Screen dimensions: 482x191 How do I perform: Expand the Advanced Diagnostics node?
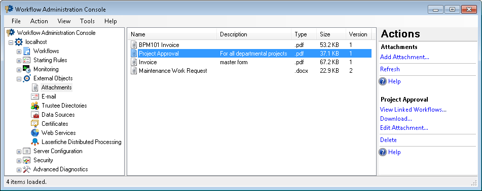(19, 170)
